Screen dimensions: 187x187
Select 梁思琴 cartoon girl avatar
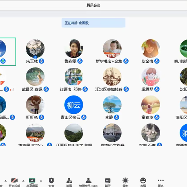coord(151,77)
